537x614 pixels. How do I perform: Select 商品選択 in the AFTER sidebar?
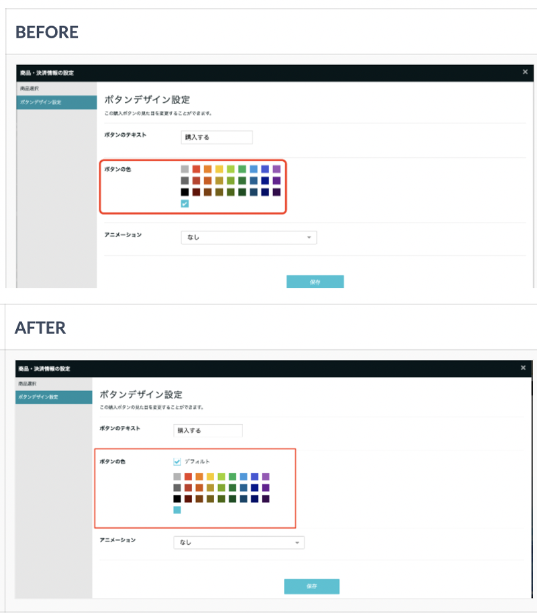pos(28,384)
